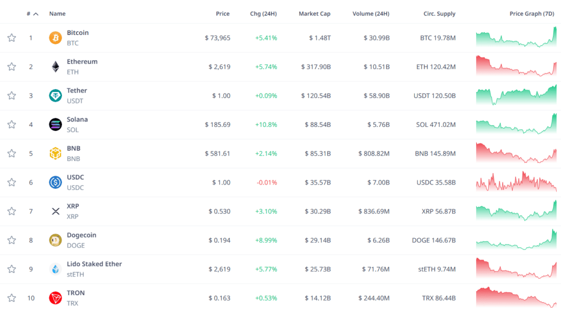Screen dimensions: 561x312
Task: Click USDC change -0.01%
Action: (267, 183)
